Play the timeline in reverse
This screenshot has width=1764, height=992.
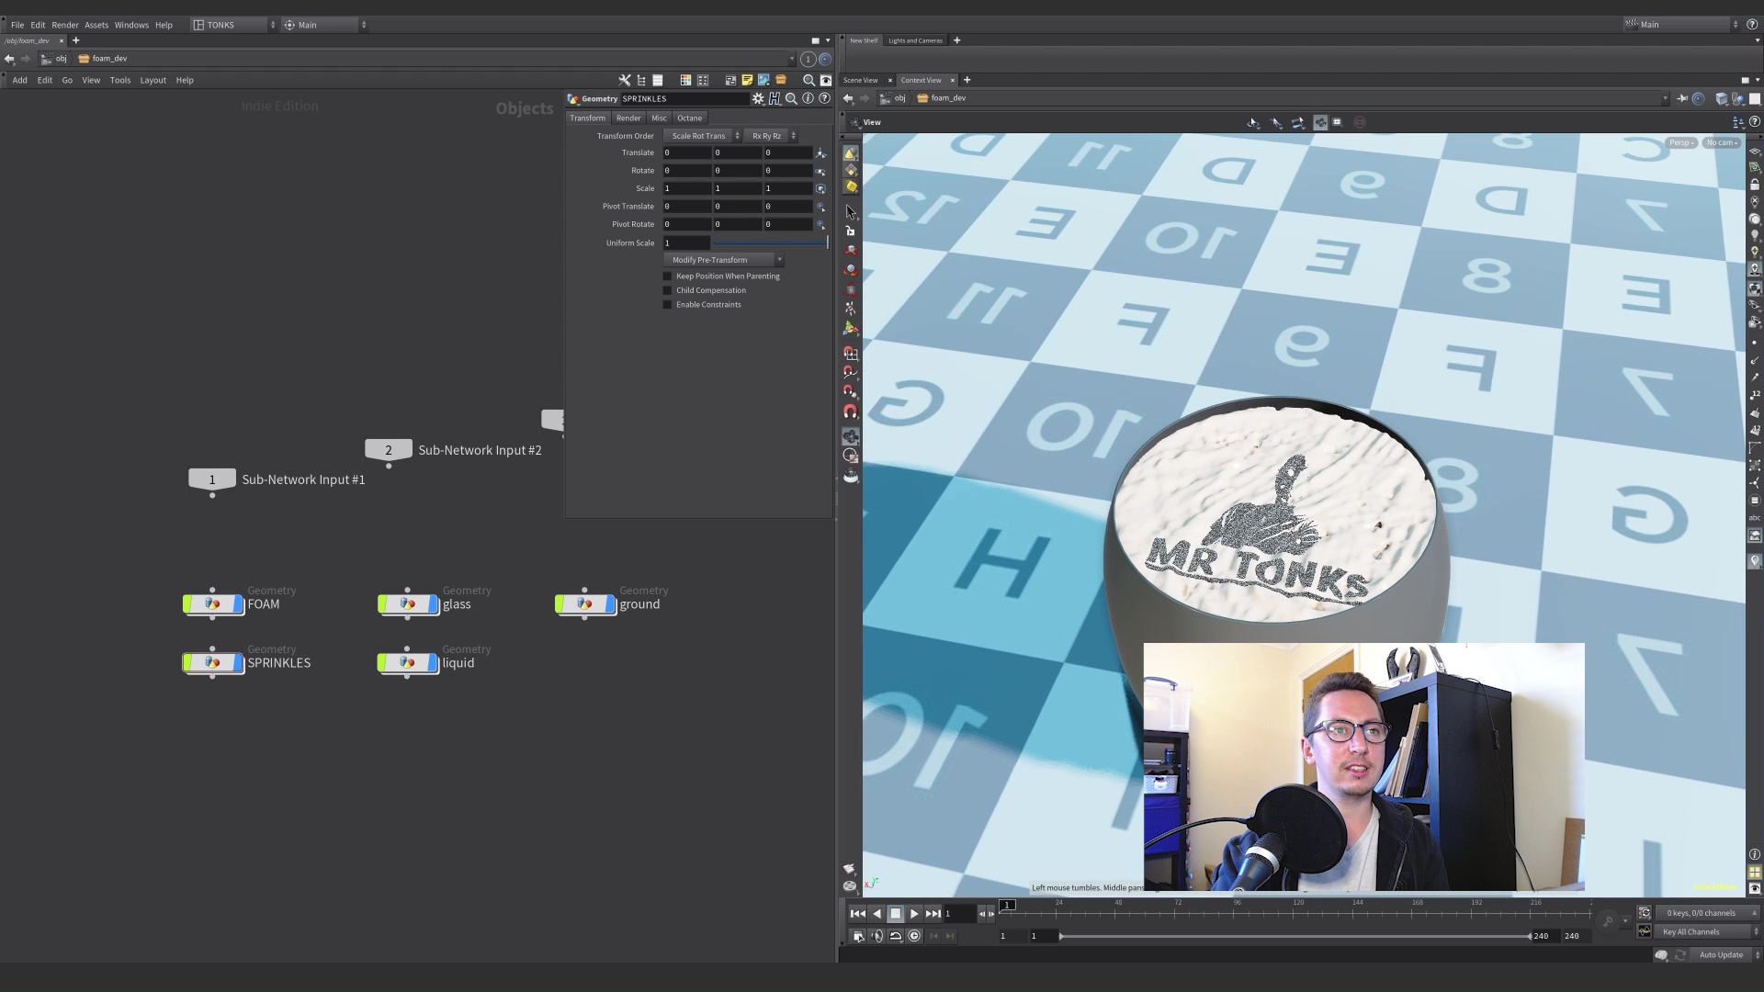[876, 913]
